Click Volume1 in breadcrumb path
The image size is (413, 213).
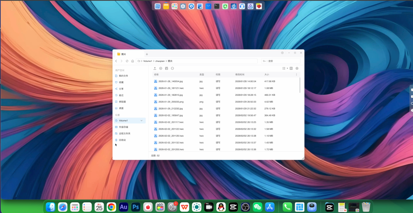(148, 61)
